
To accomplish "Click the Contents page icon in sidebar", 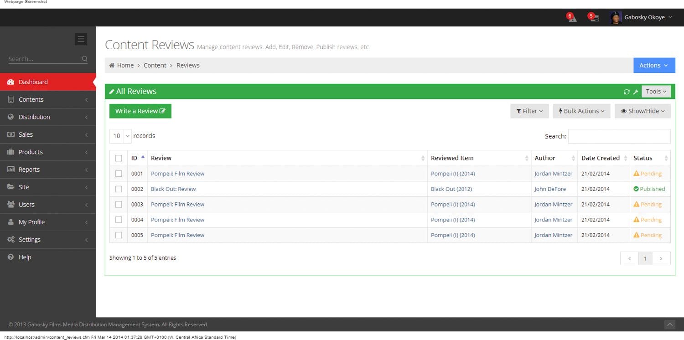I will pyautogui.click(x=11, y=99).
